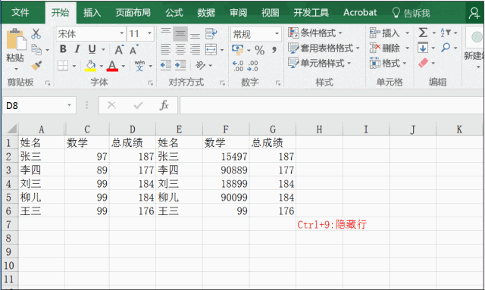Open number group dialog launcher
The image size is (485, 290).
[x=278, y=83]
